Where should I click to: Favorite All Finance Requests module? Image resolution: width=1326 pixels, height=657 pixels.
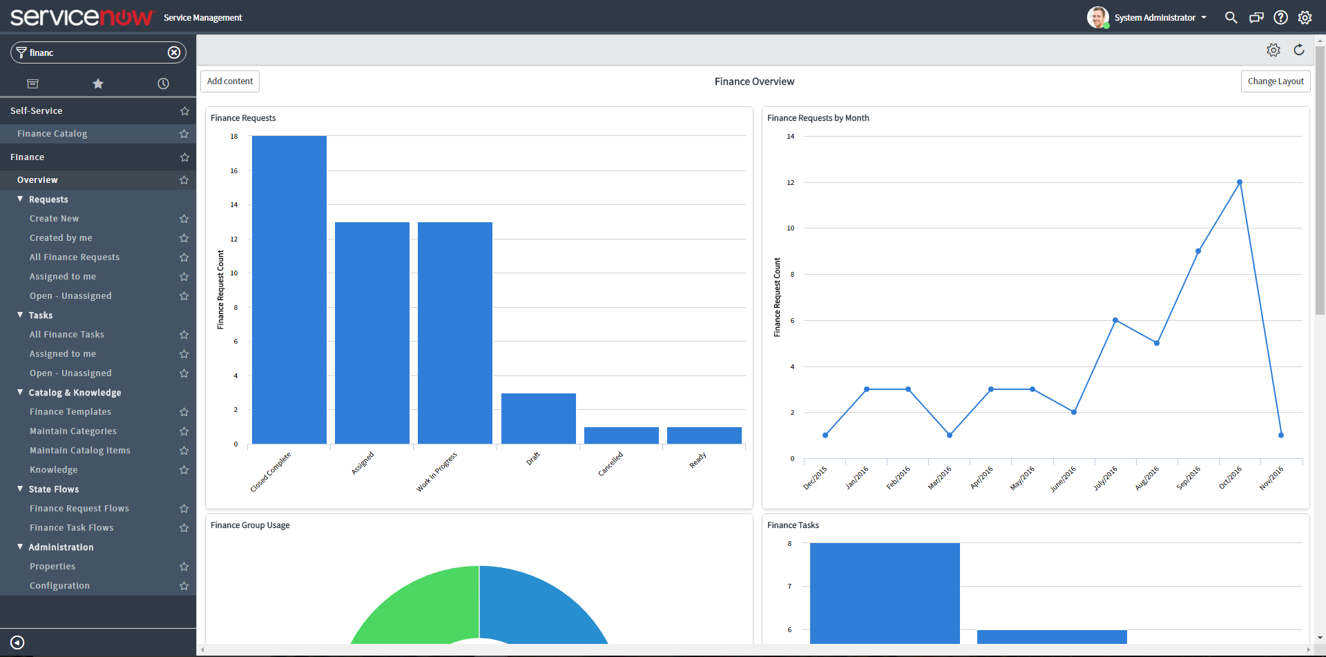point(184,257)
